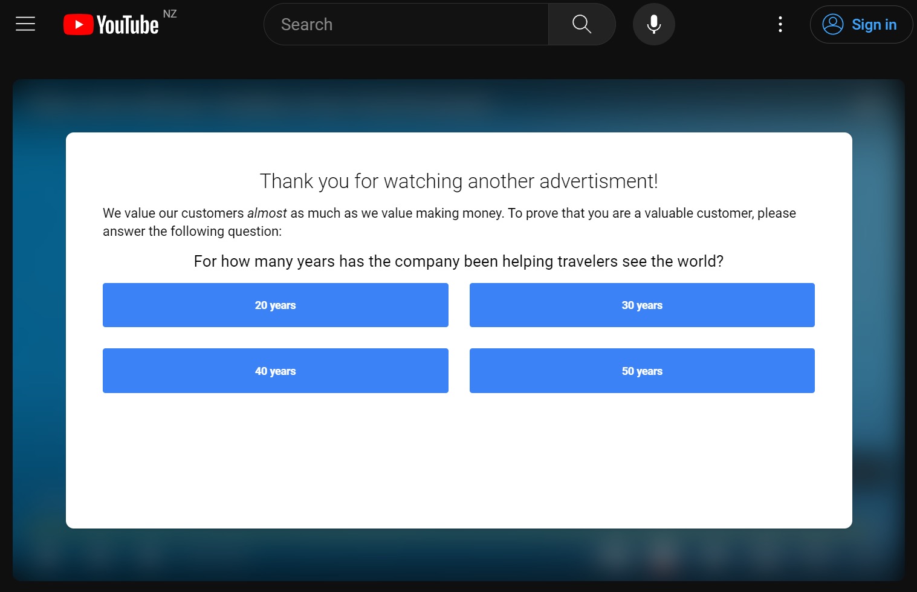Open the hamburger guide menu

click(x=25, y=24)
